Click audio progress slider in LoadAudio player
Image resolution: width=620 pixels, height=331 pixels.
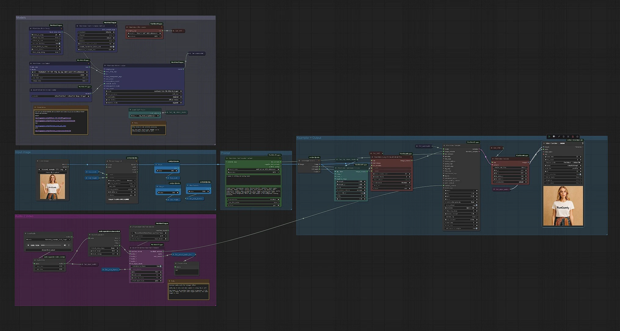(51, 245)
